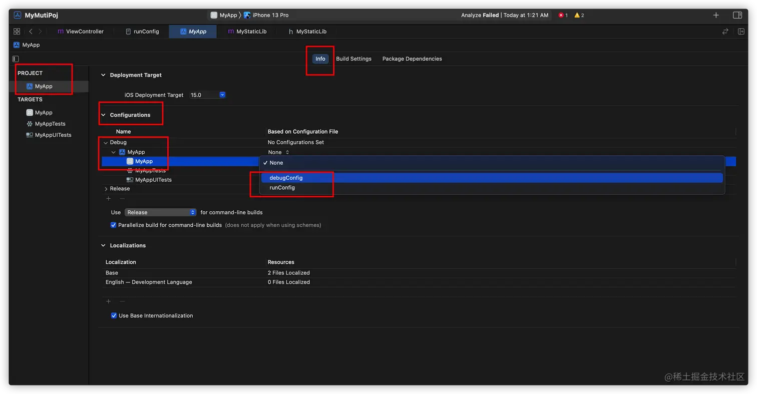The width and height of the screenshot is (757, 394).
Task: Click the "0 Files Localized" cell
Action: pos(288,282)
